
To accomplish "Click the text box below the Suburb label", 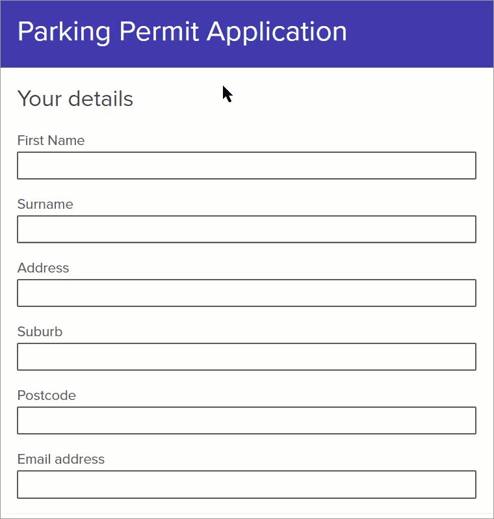I will [x=246, y=357].
